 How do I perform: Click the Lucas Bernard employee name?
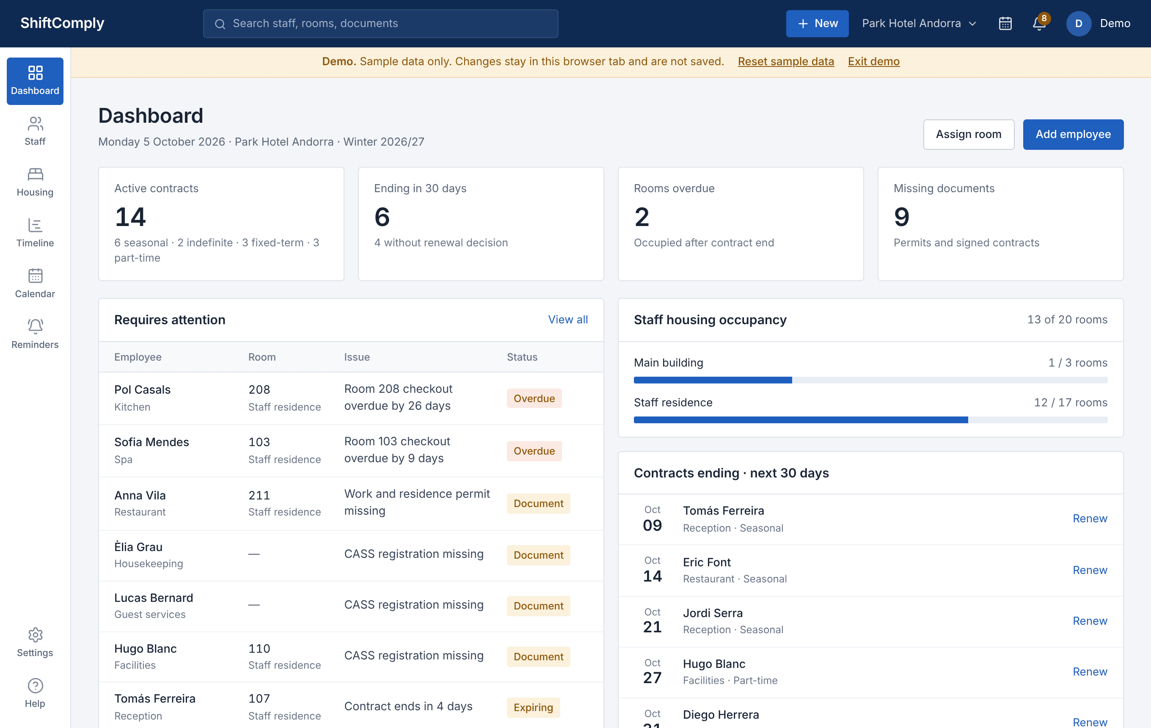[x=154, y=598]
